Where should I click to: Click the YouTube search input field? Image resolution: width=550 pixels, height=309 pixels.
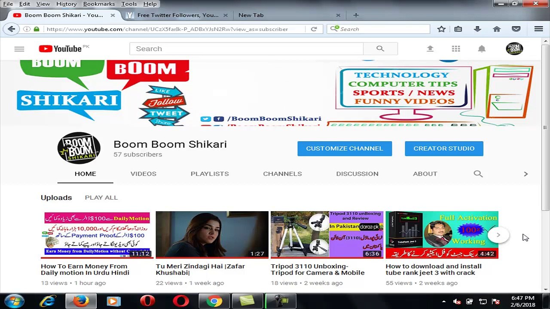pos(246,48)
